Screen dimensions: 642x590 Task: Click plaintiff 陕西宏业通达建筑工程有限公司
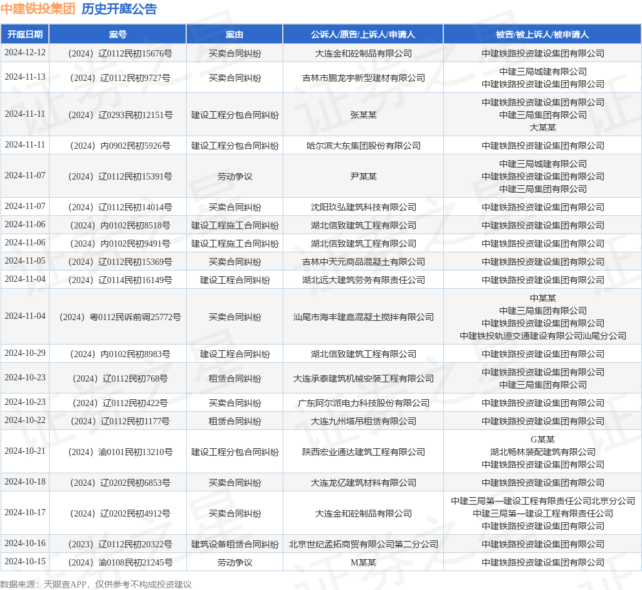point(364,452)
